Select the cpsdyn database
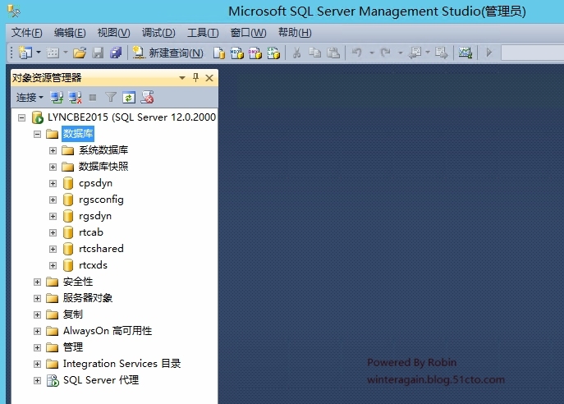564x404 pixels. pyautogui.click(x=95, y=183)
